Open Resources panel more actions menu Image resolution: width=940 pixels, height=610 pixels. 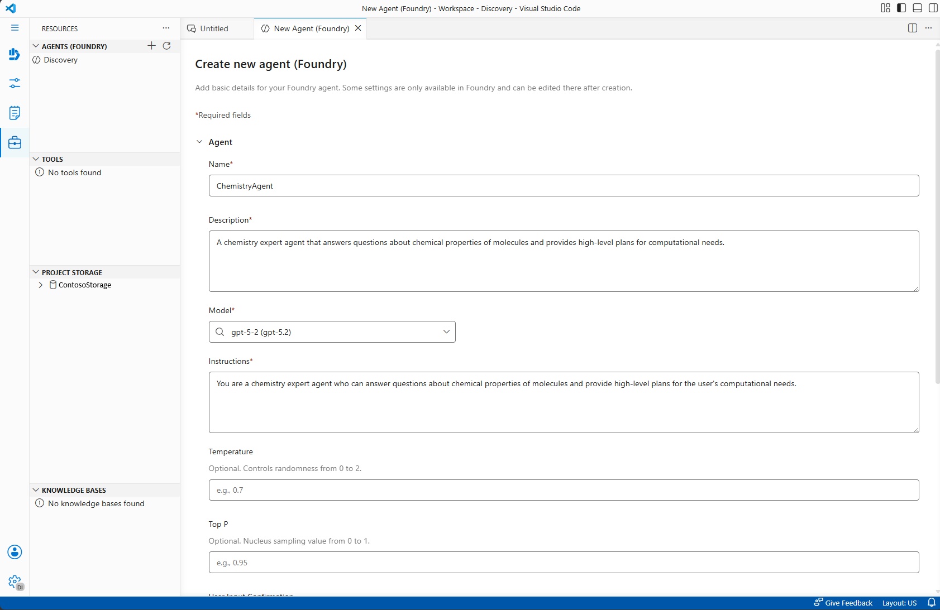166,28
